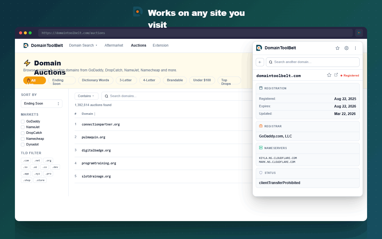The height and width of the screenshot is (239, 382).
Task: Select the Under $100 filter pill
Action: click(202, 80)
